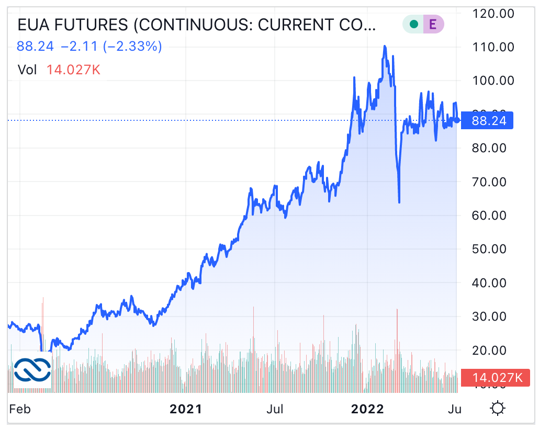This screenshot has width=539, height=429.
Task: Click the Feb label on time axis
Action: pos(20,409)
